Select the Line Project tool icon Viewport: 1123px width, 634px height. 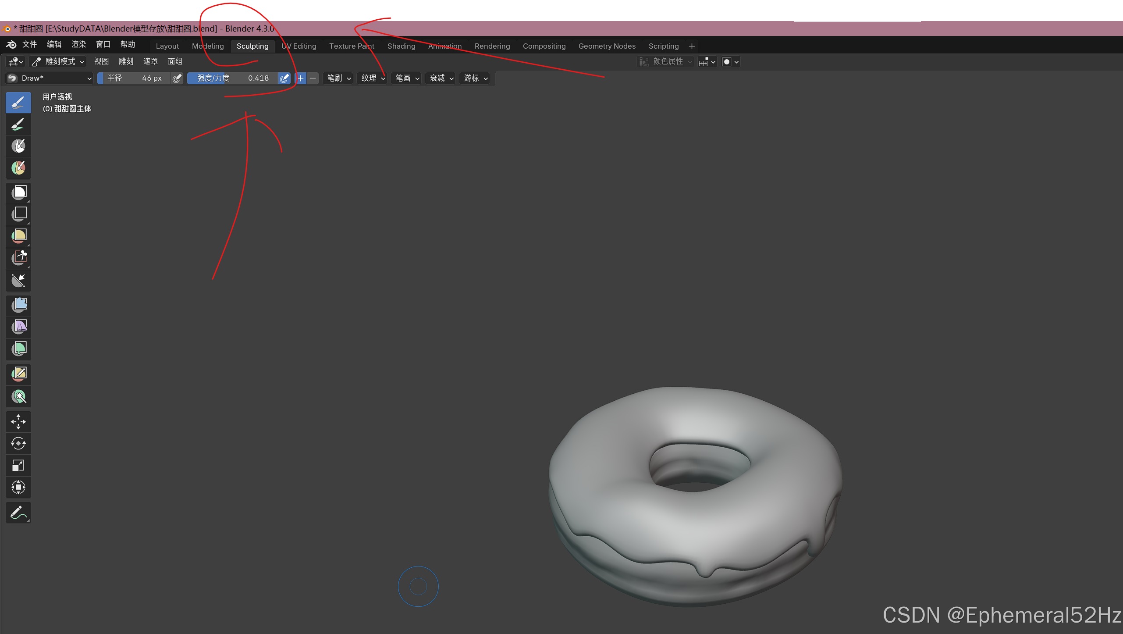18,280
